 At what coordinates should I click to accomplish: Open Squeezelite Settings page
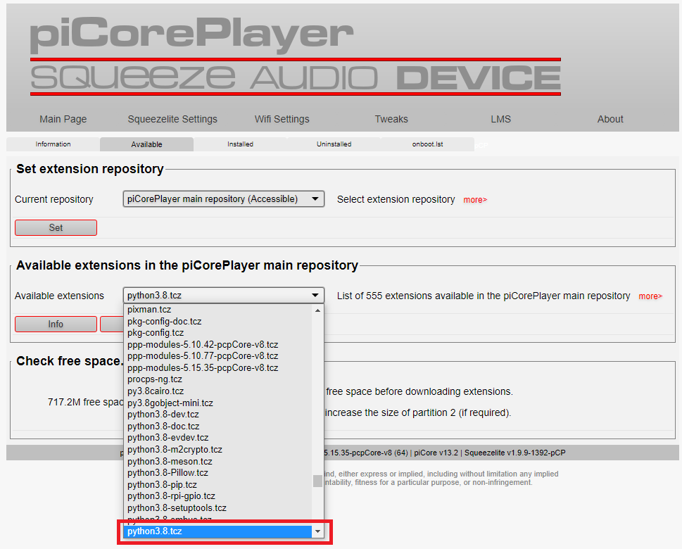pos(172,119)
